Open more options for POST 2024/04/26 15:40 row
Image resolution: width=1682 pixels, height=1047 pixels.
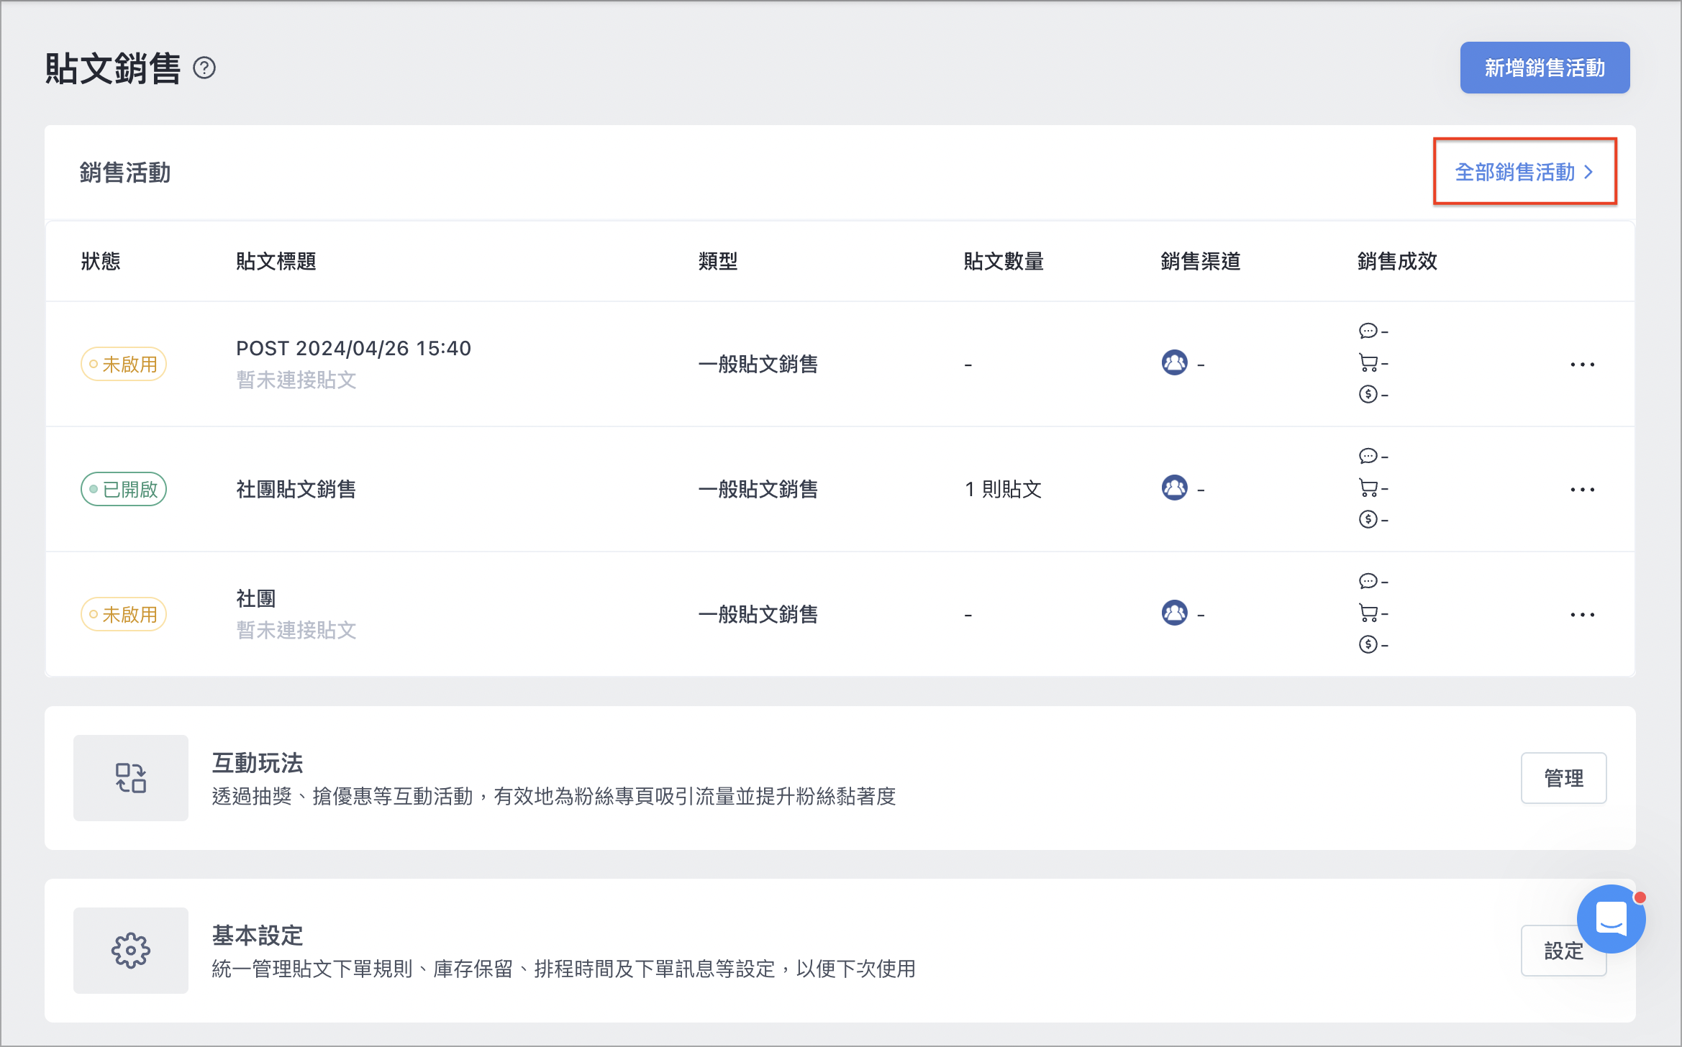(x=1582, y=365)
